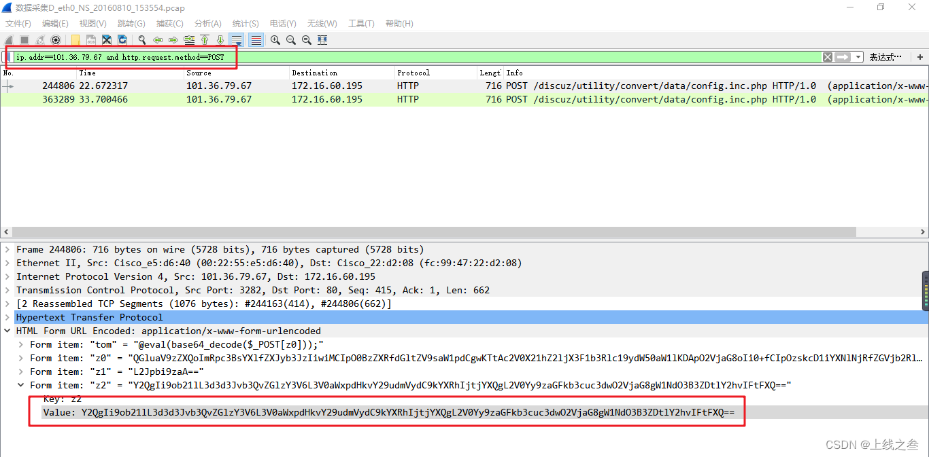Click the restart capture icon

point(40,40)
